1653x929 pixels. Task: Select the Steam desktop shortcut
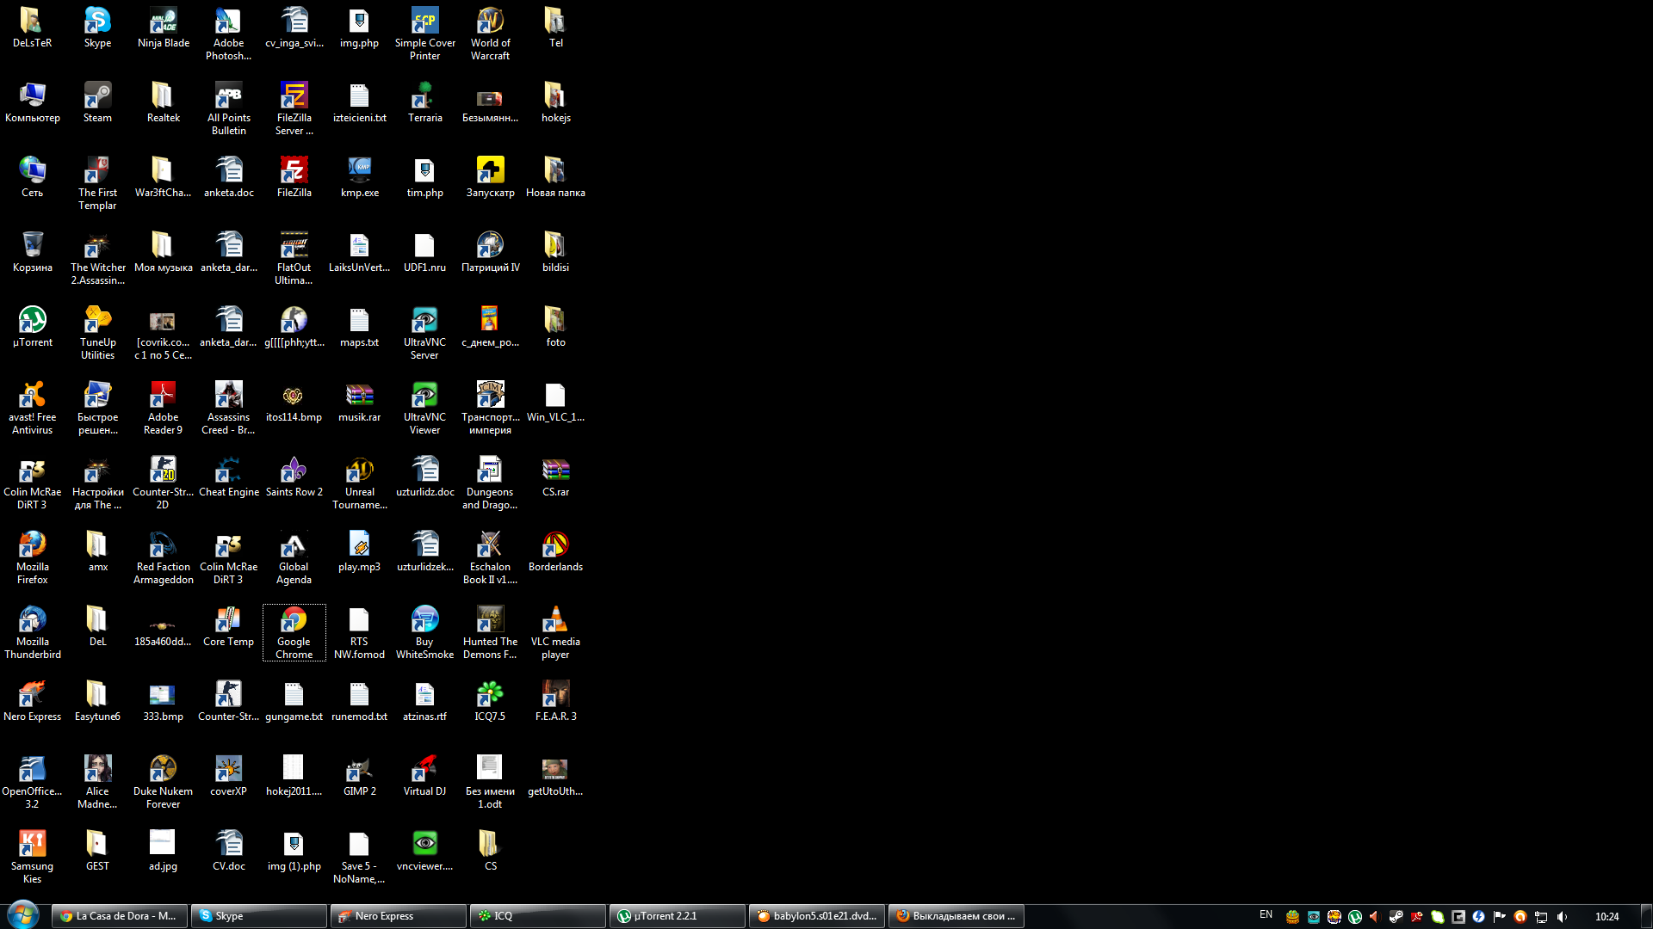pyautogui.click(x=97, y=102)
